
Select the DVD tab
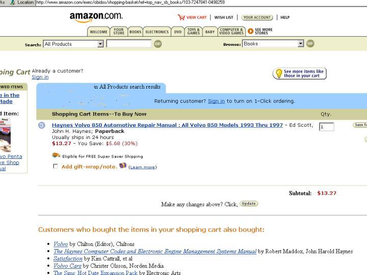tap(178, 32)
